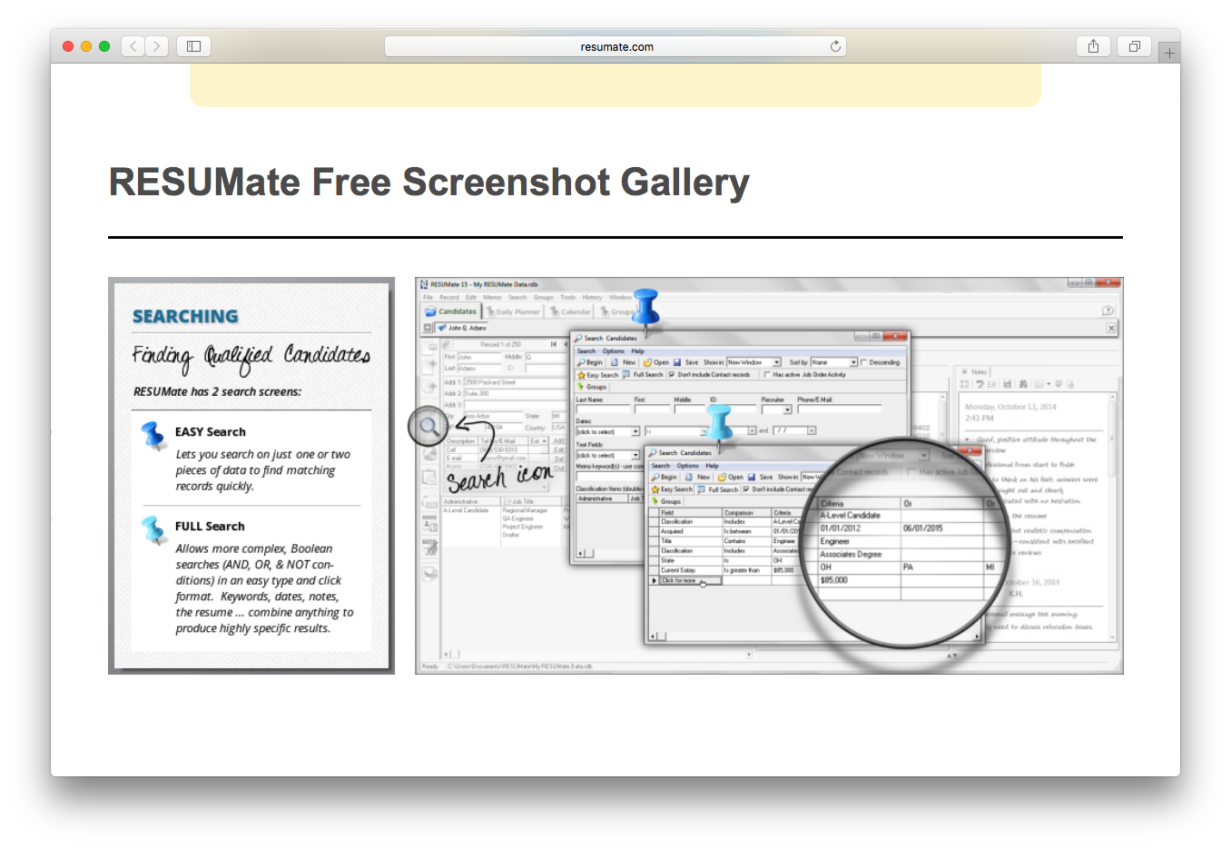Click the expand icon in Notes toolbar
Image resolution: width=1231 pixels, height=849 pixels.
964,384
